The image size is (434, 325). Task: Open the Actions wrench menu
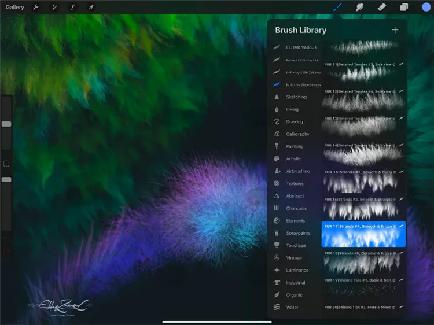point(36,7)
